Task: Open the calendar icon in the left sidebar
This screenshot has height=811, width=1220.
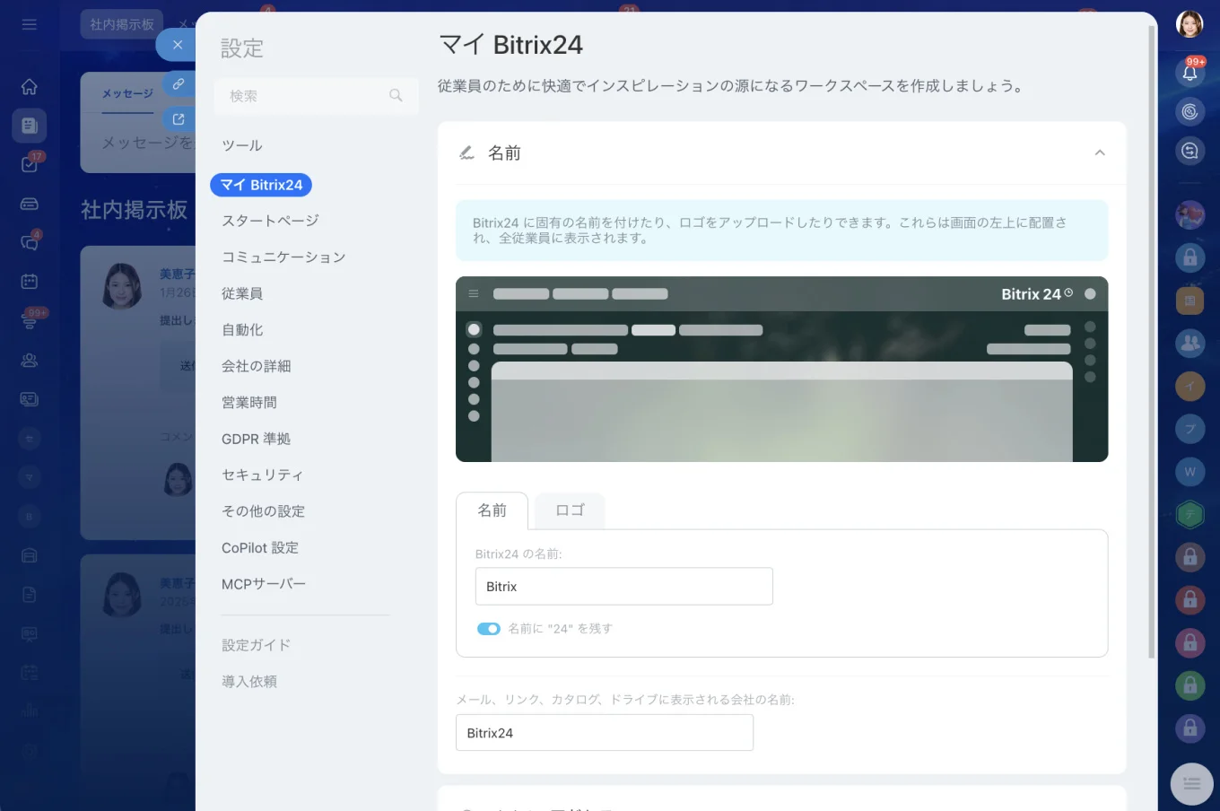Action: tap(30, 282)
